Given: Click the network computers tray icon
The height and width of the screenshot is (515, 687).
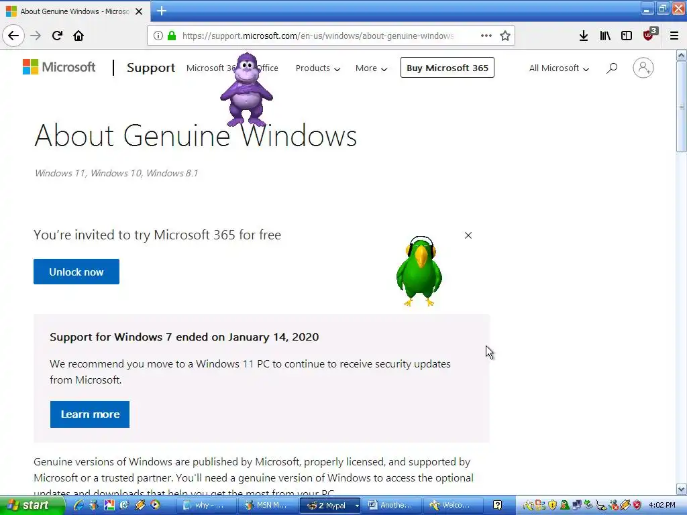Looking at the screenshot, I should pyautogui.click(x=577, y=506).
